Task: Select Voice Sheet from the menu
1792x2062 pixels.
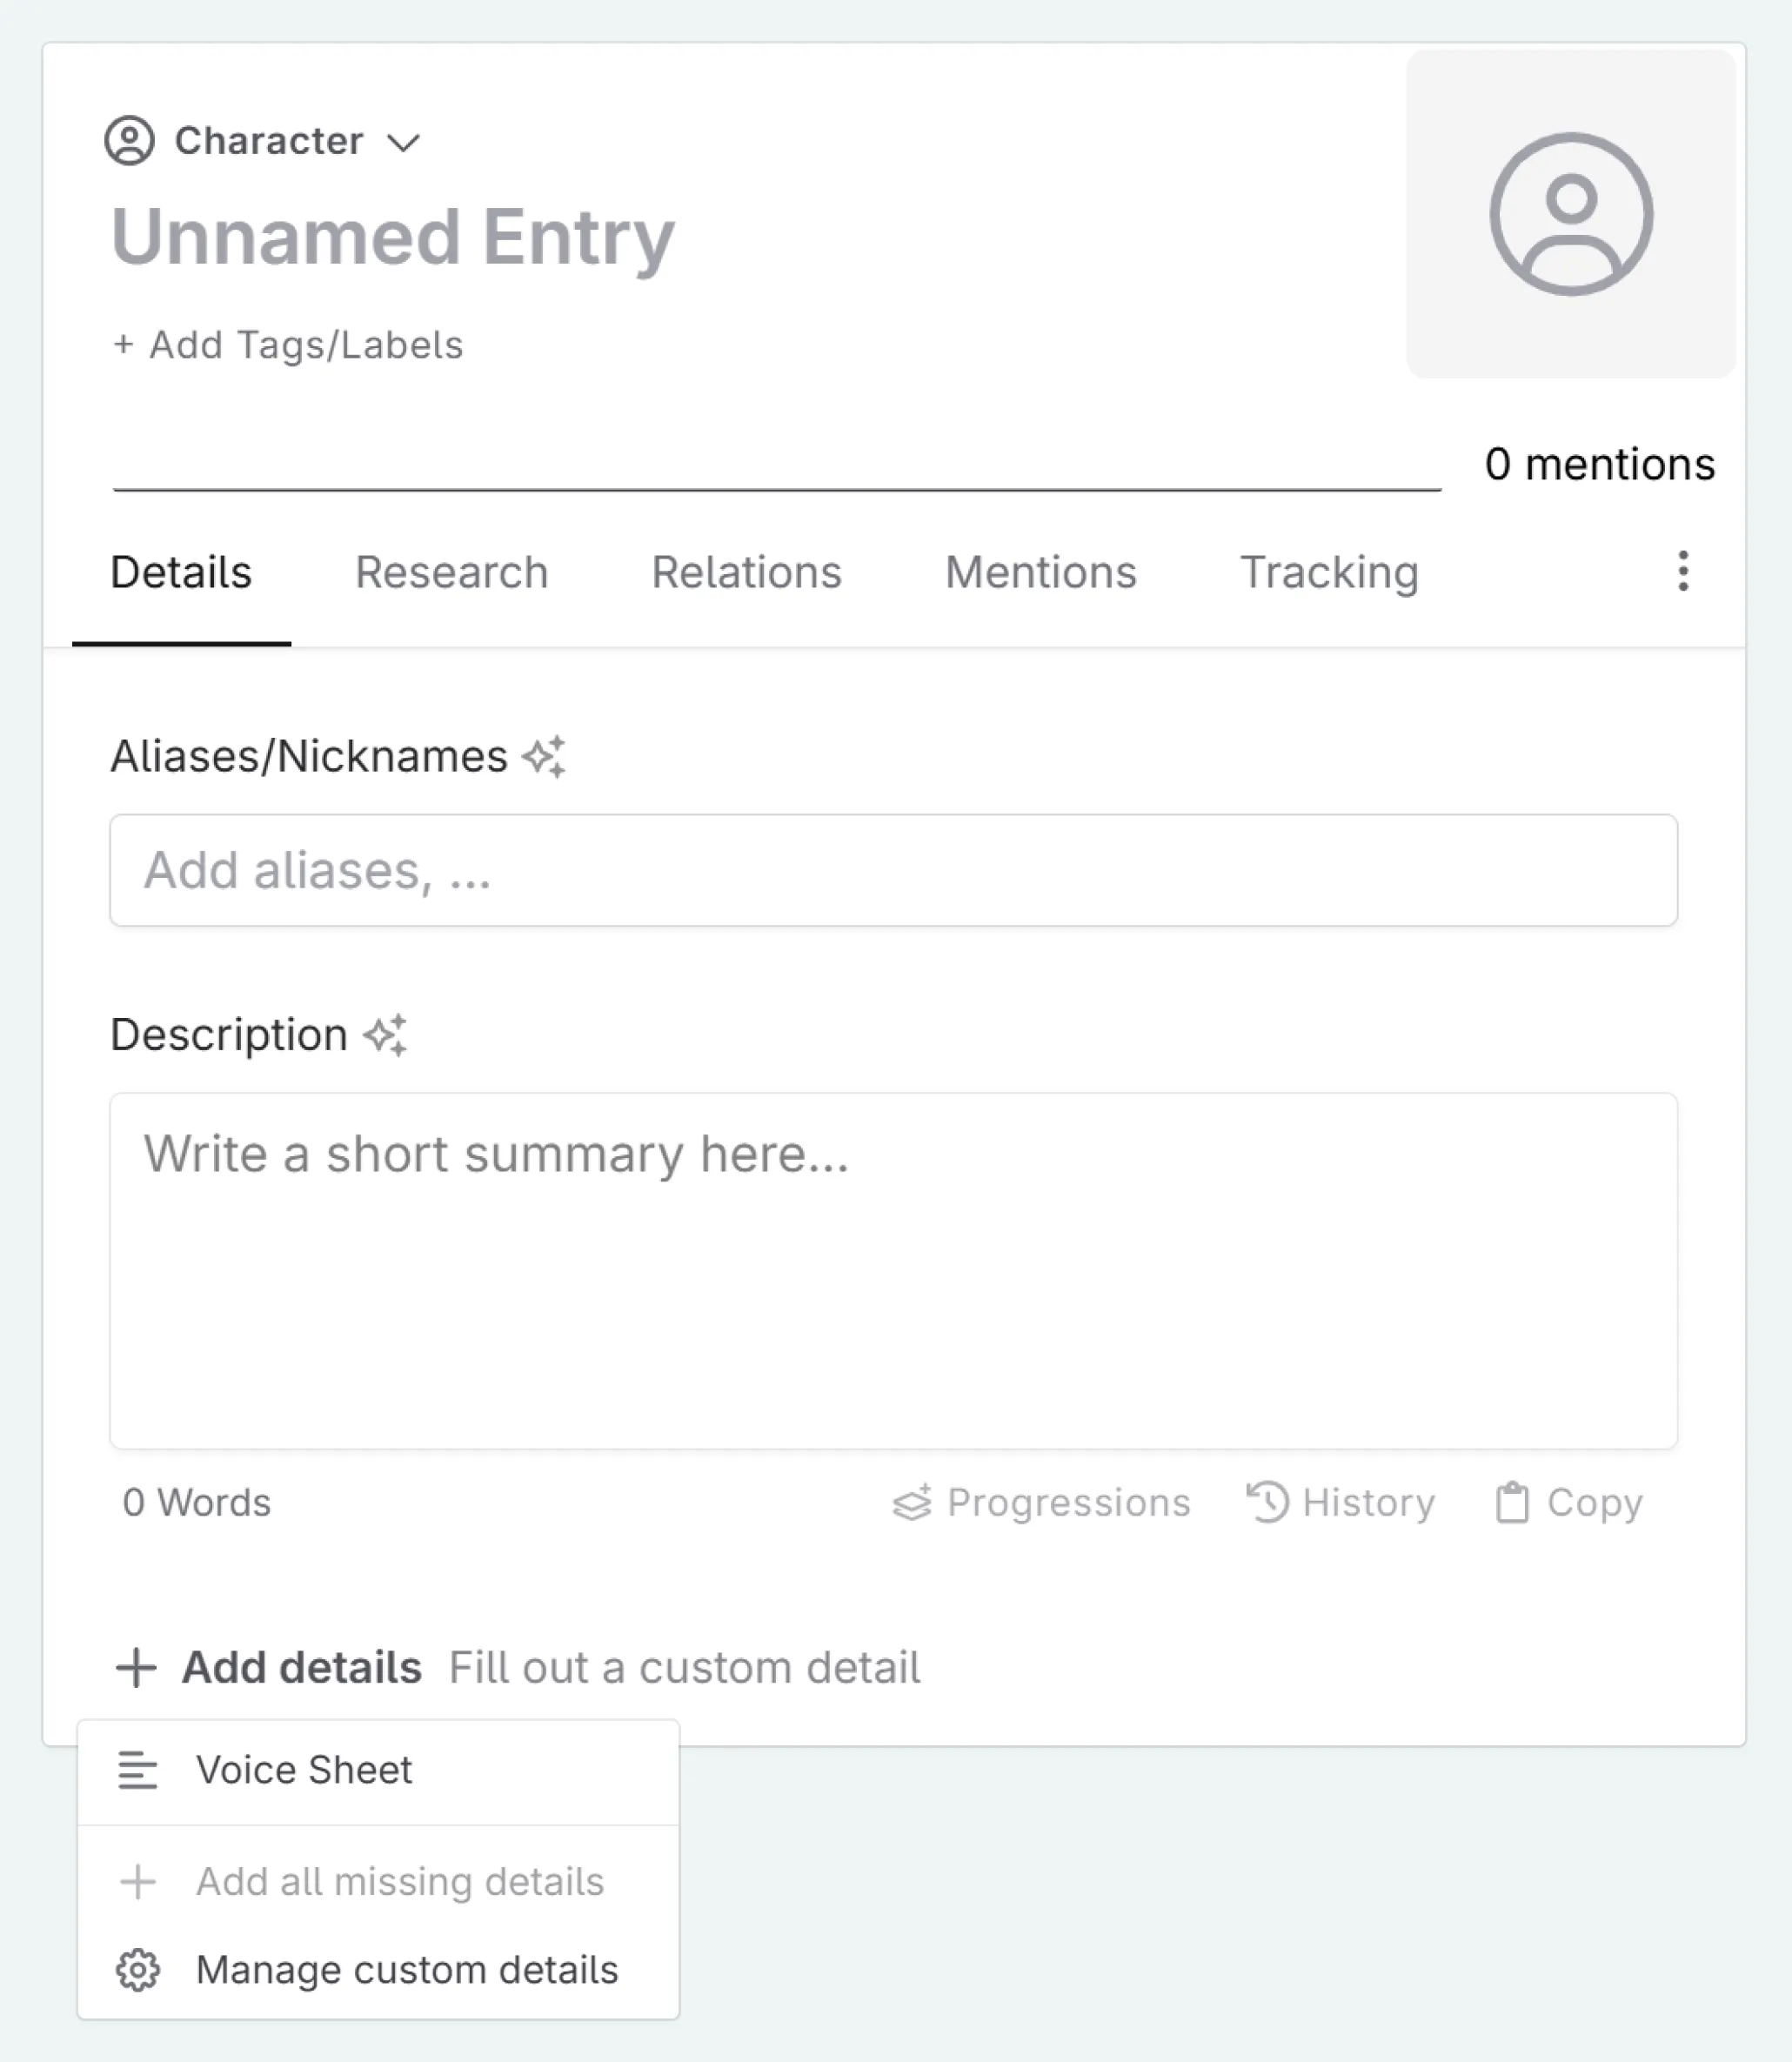Action: (x=304, y=1770)
